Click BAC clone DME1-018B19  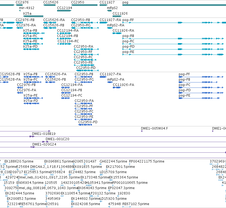(x=32, y=136)
